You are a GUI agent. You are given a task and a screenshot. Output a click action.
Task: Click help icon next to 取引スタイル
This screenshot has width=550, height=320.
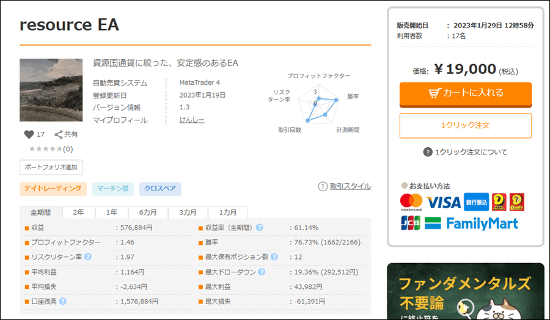[323, 186]
